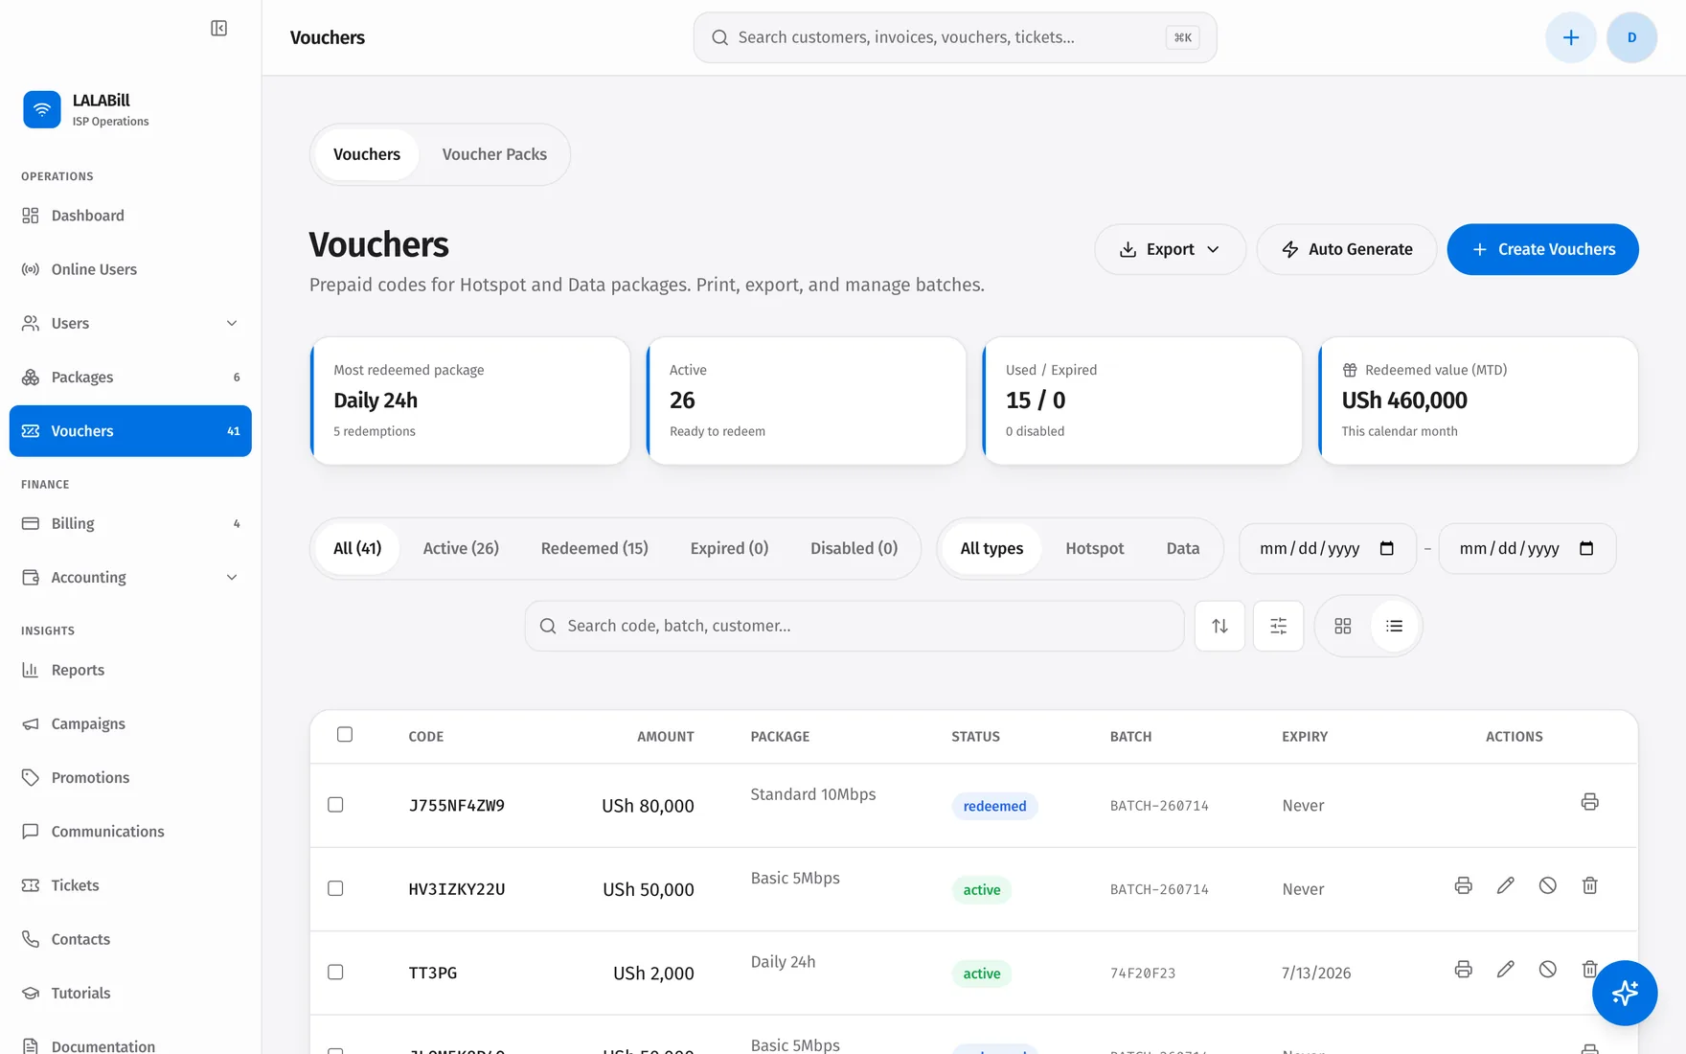Open Tickets in sidebar
The height and width of the screenshot is (1054, 1686).
pos(130,885)
